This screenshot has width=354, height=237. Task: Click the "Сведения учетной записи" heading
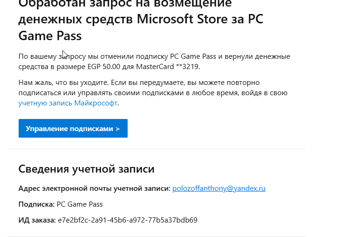coord(86,169)
